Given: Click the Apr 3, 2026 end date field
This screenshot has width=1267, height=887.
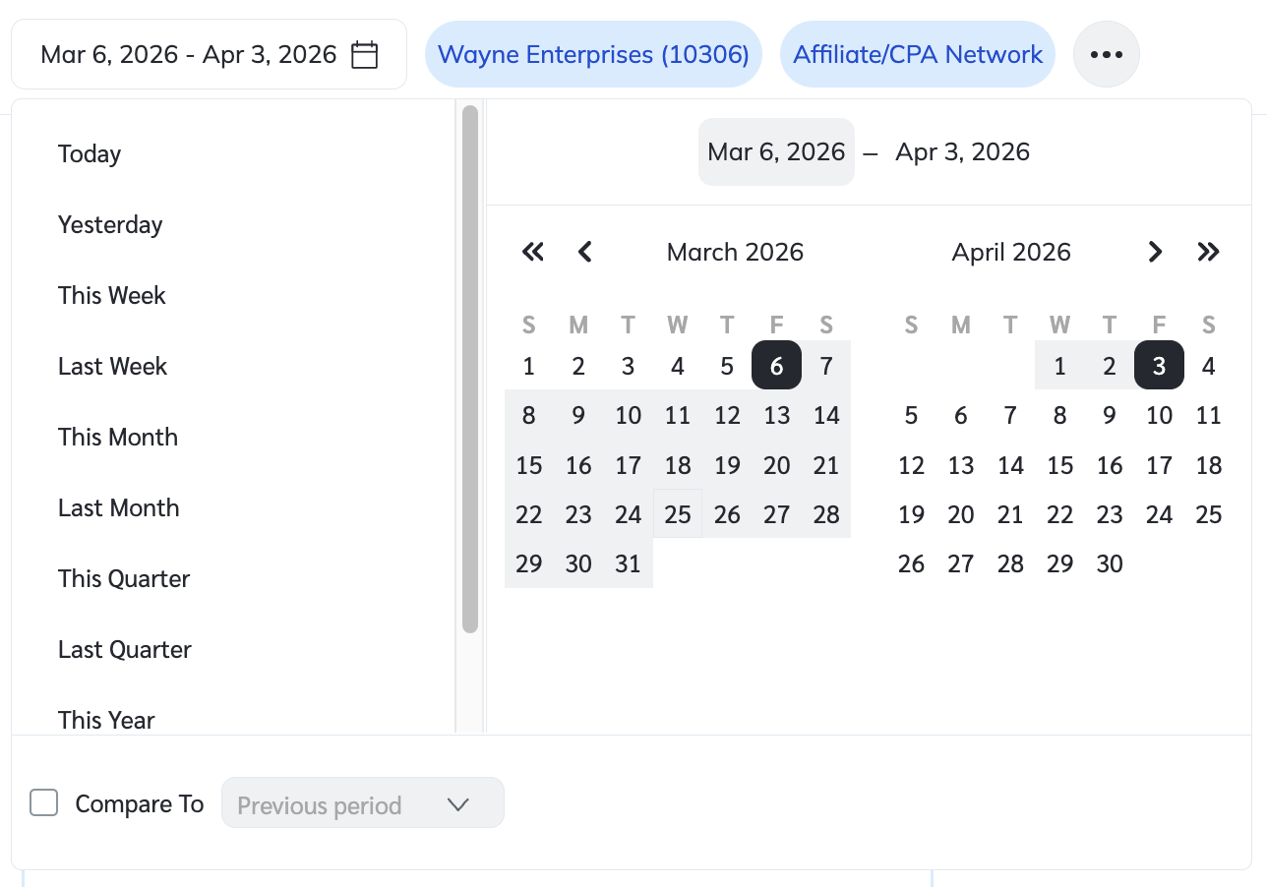Looking at the screenshot, I should tap(962, 152).
